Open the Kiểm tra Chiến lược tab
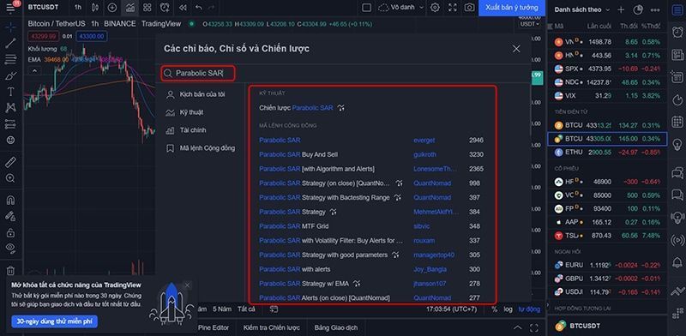686x336 pixels. tap(271, 327)
